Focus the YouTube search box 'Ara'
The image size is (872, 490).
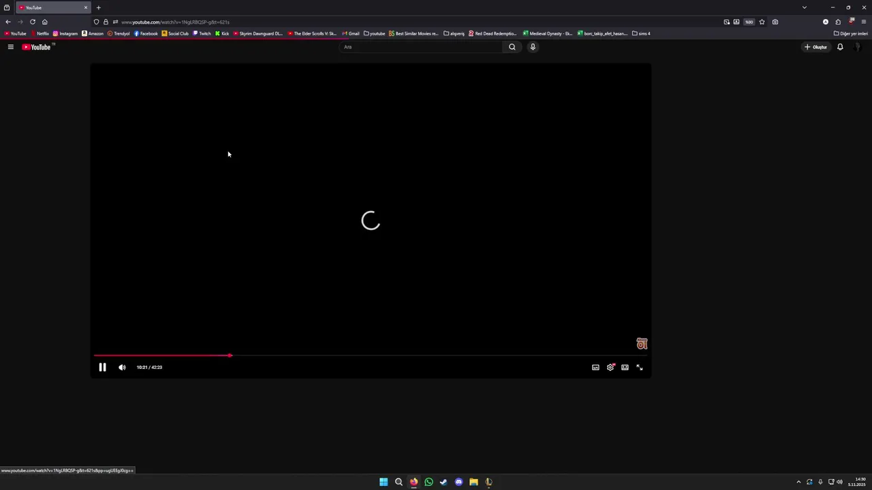[421, 47]
